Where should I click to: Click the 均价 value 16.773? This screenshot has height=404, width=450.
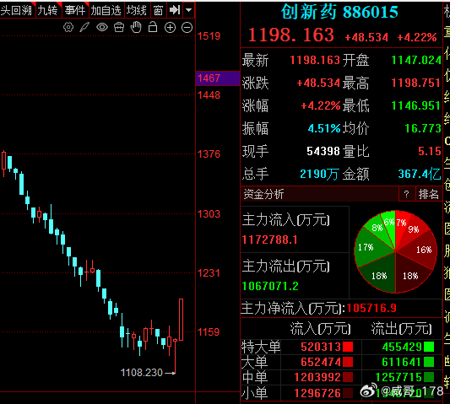click(x=423, y=128)
